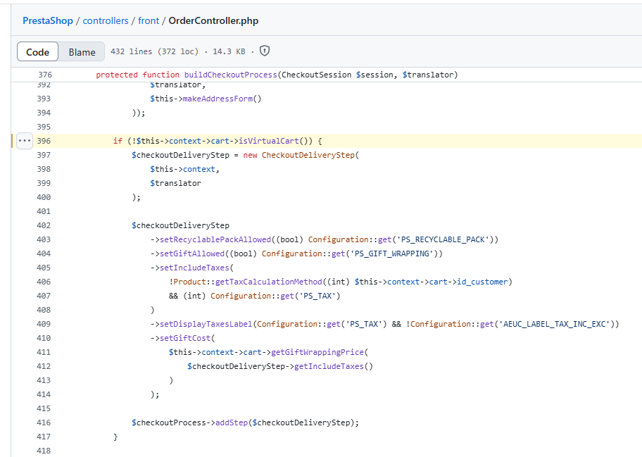Click line number 416
Image resolution: width=642 pixels, height=457 pixels.
(44, 422)
